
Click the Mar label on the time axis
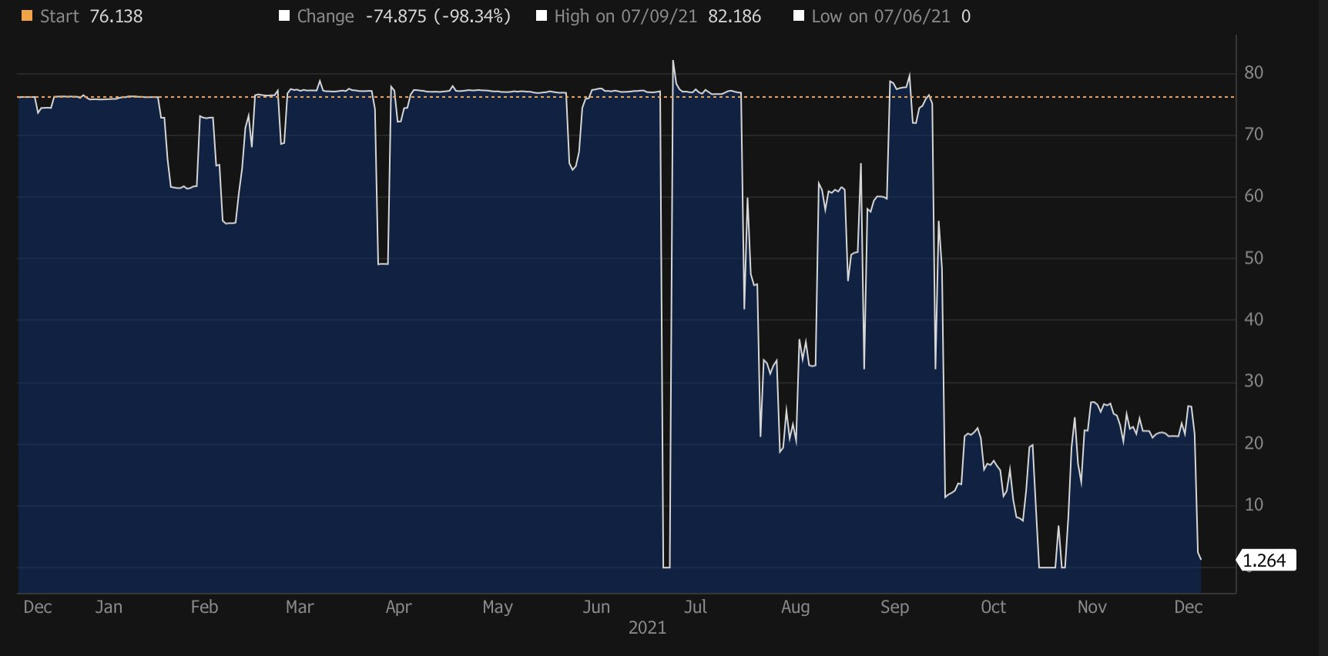[x=300, y=607]
